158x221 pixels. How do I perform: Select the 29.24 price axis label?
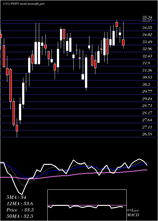pos(147,99)
